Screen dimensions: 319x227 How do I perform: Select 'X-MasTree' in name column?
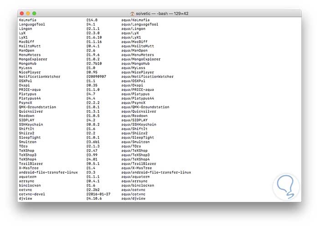tap(29, 168)
